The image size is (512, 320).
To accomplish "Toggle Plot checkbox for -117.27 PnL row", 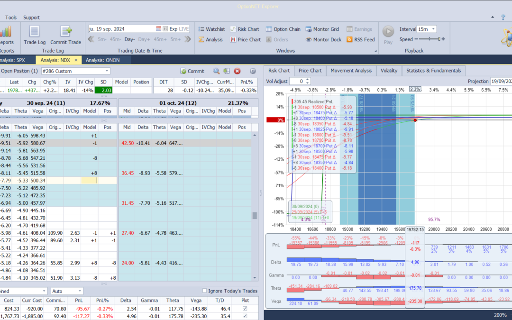I will click(245, 316).
